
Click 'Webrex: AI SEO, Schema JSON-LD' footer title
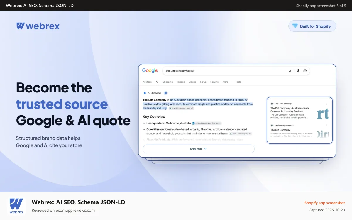78,202
